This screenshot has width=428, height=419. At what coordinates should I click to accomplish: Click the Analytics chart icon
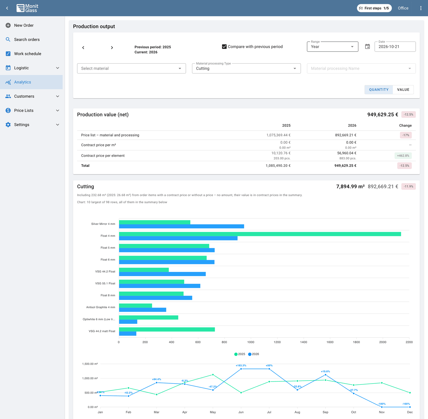(x=8, y=82)
